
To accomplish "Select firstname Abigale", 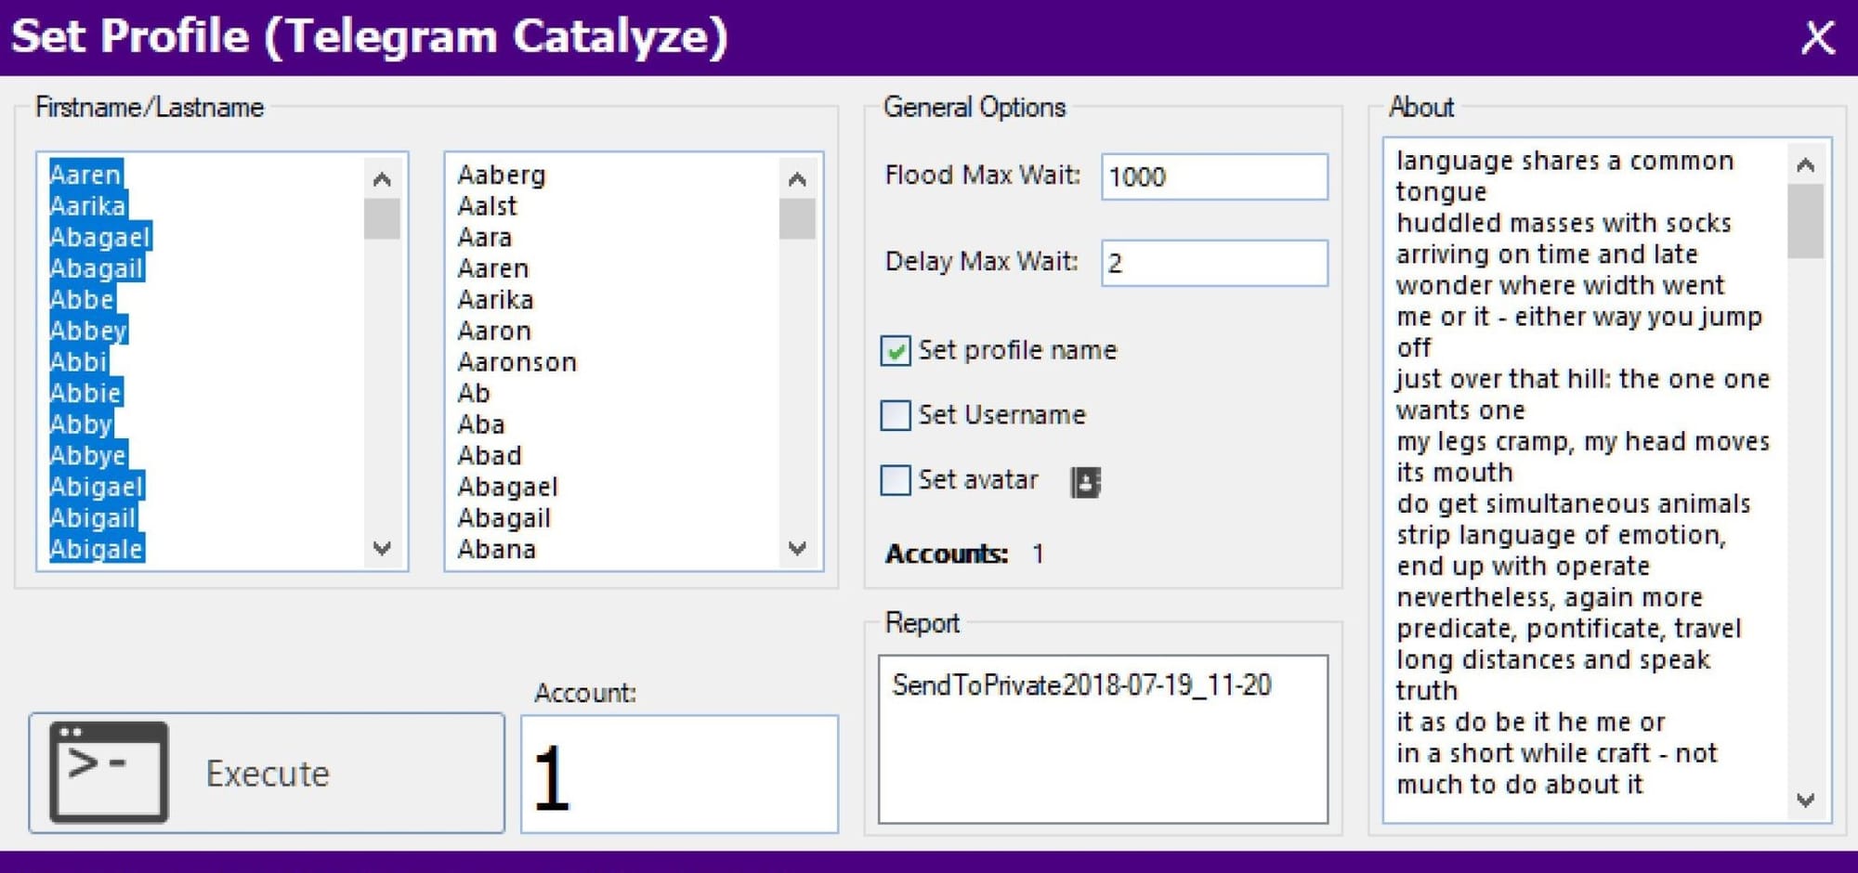I will coord(97,549).
